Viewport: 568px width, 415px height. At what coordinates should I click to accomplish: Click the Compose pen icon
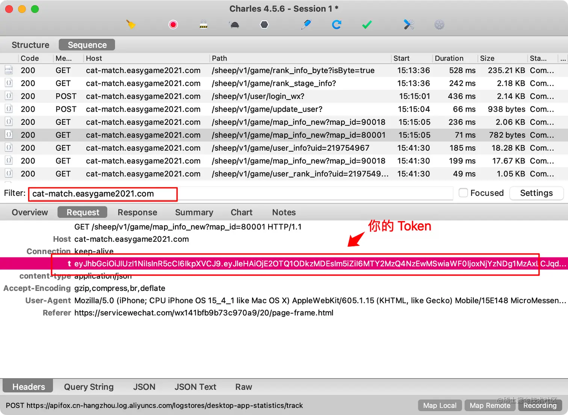click(x=307, y=25)
